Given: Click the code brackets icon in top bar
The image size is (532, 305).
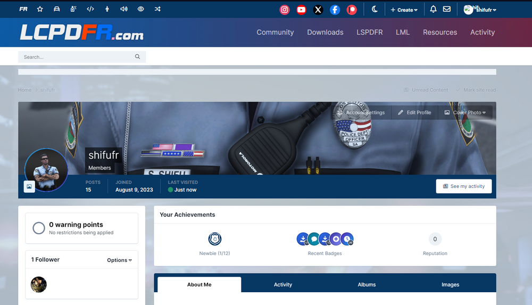Looking at the screenshot, I should [x=90, y=9].
